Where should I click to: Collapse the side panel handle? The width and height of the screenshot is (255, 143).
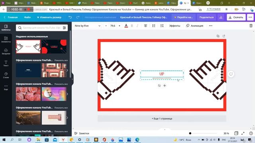pos(73,79)
